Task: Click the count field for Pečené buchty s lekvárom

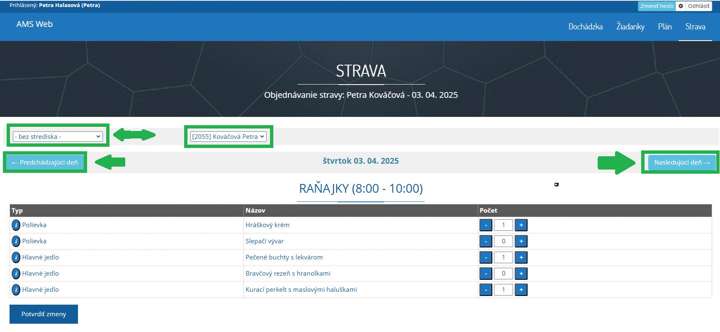Action: [504, 257]
